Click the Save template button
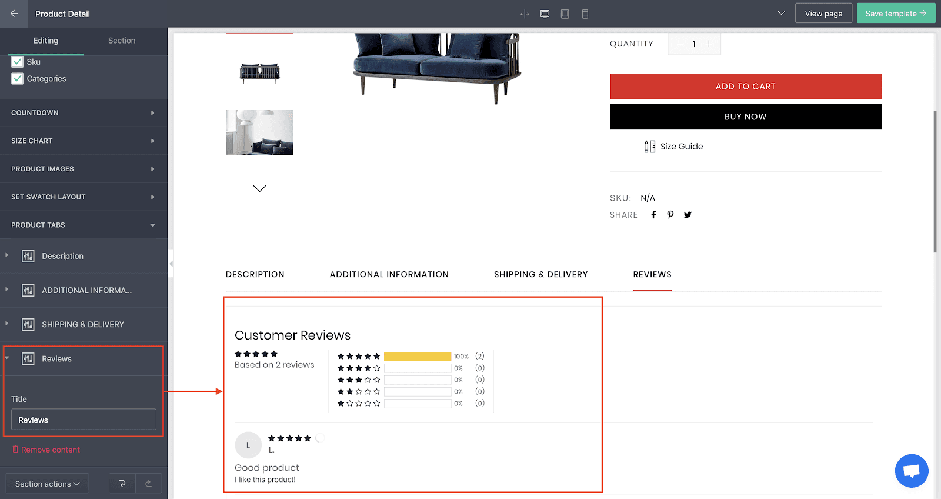Viewport: 941px width, 499px height. coord(896,14)
